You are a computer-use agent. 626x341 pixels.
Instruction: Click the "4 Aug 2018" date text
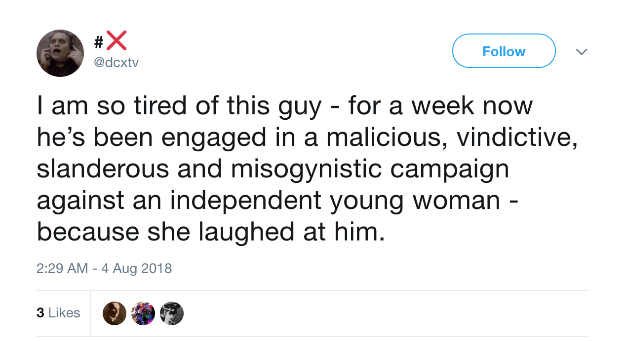(137, 269)
